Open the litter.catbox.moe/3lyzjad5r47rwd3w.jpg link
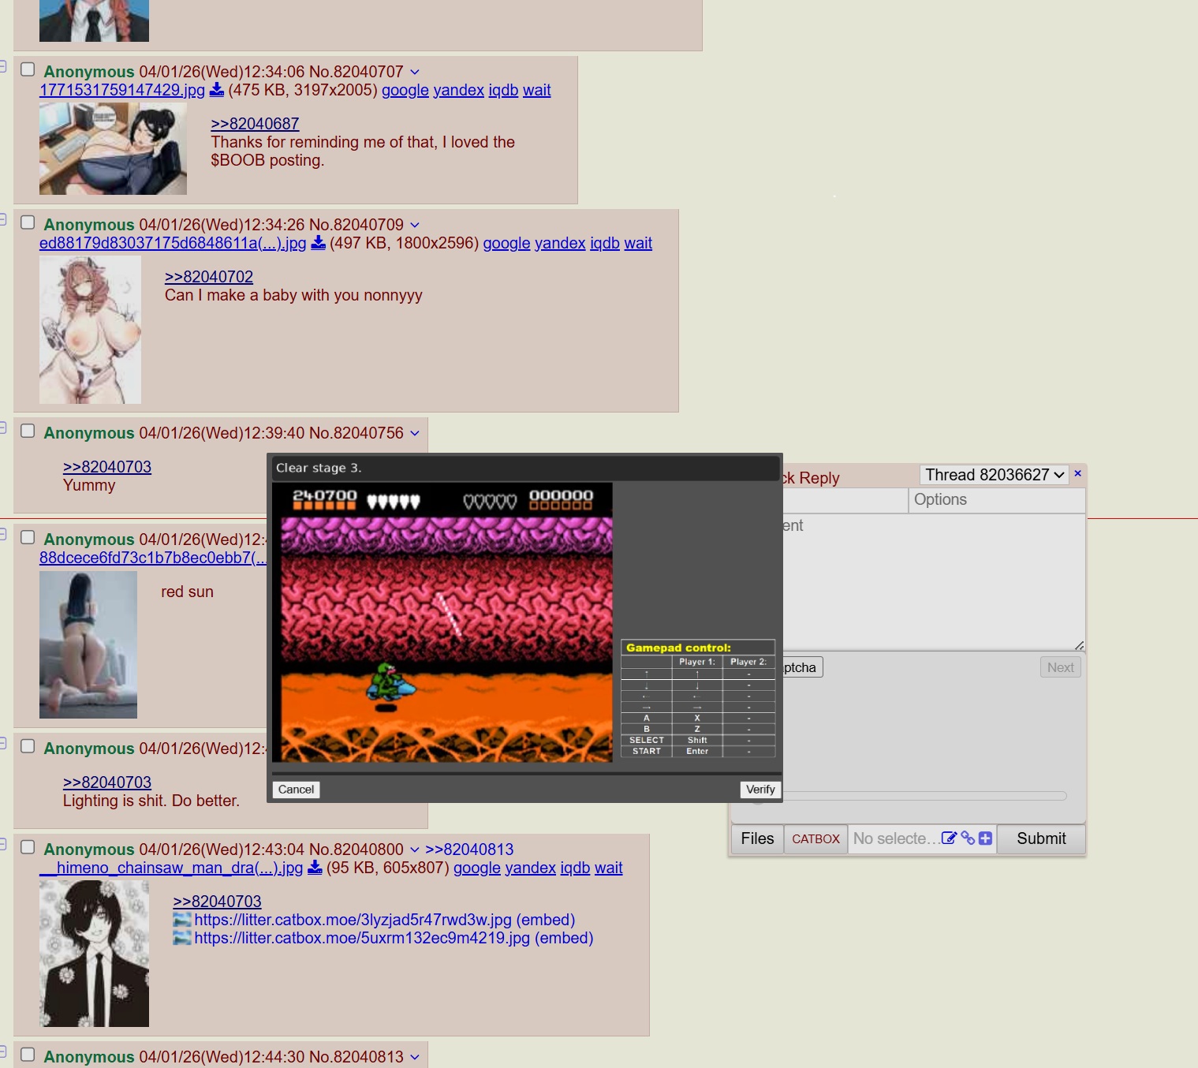1198x1068 pixels. point(353,920)
